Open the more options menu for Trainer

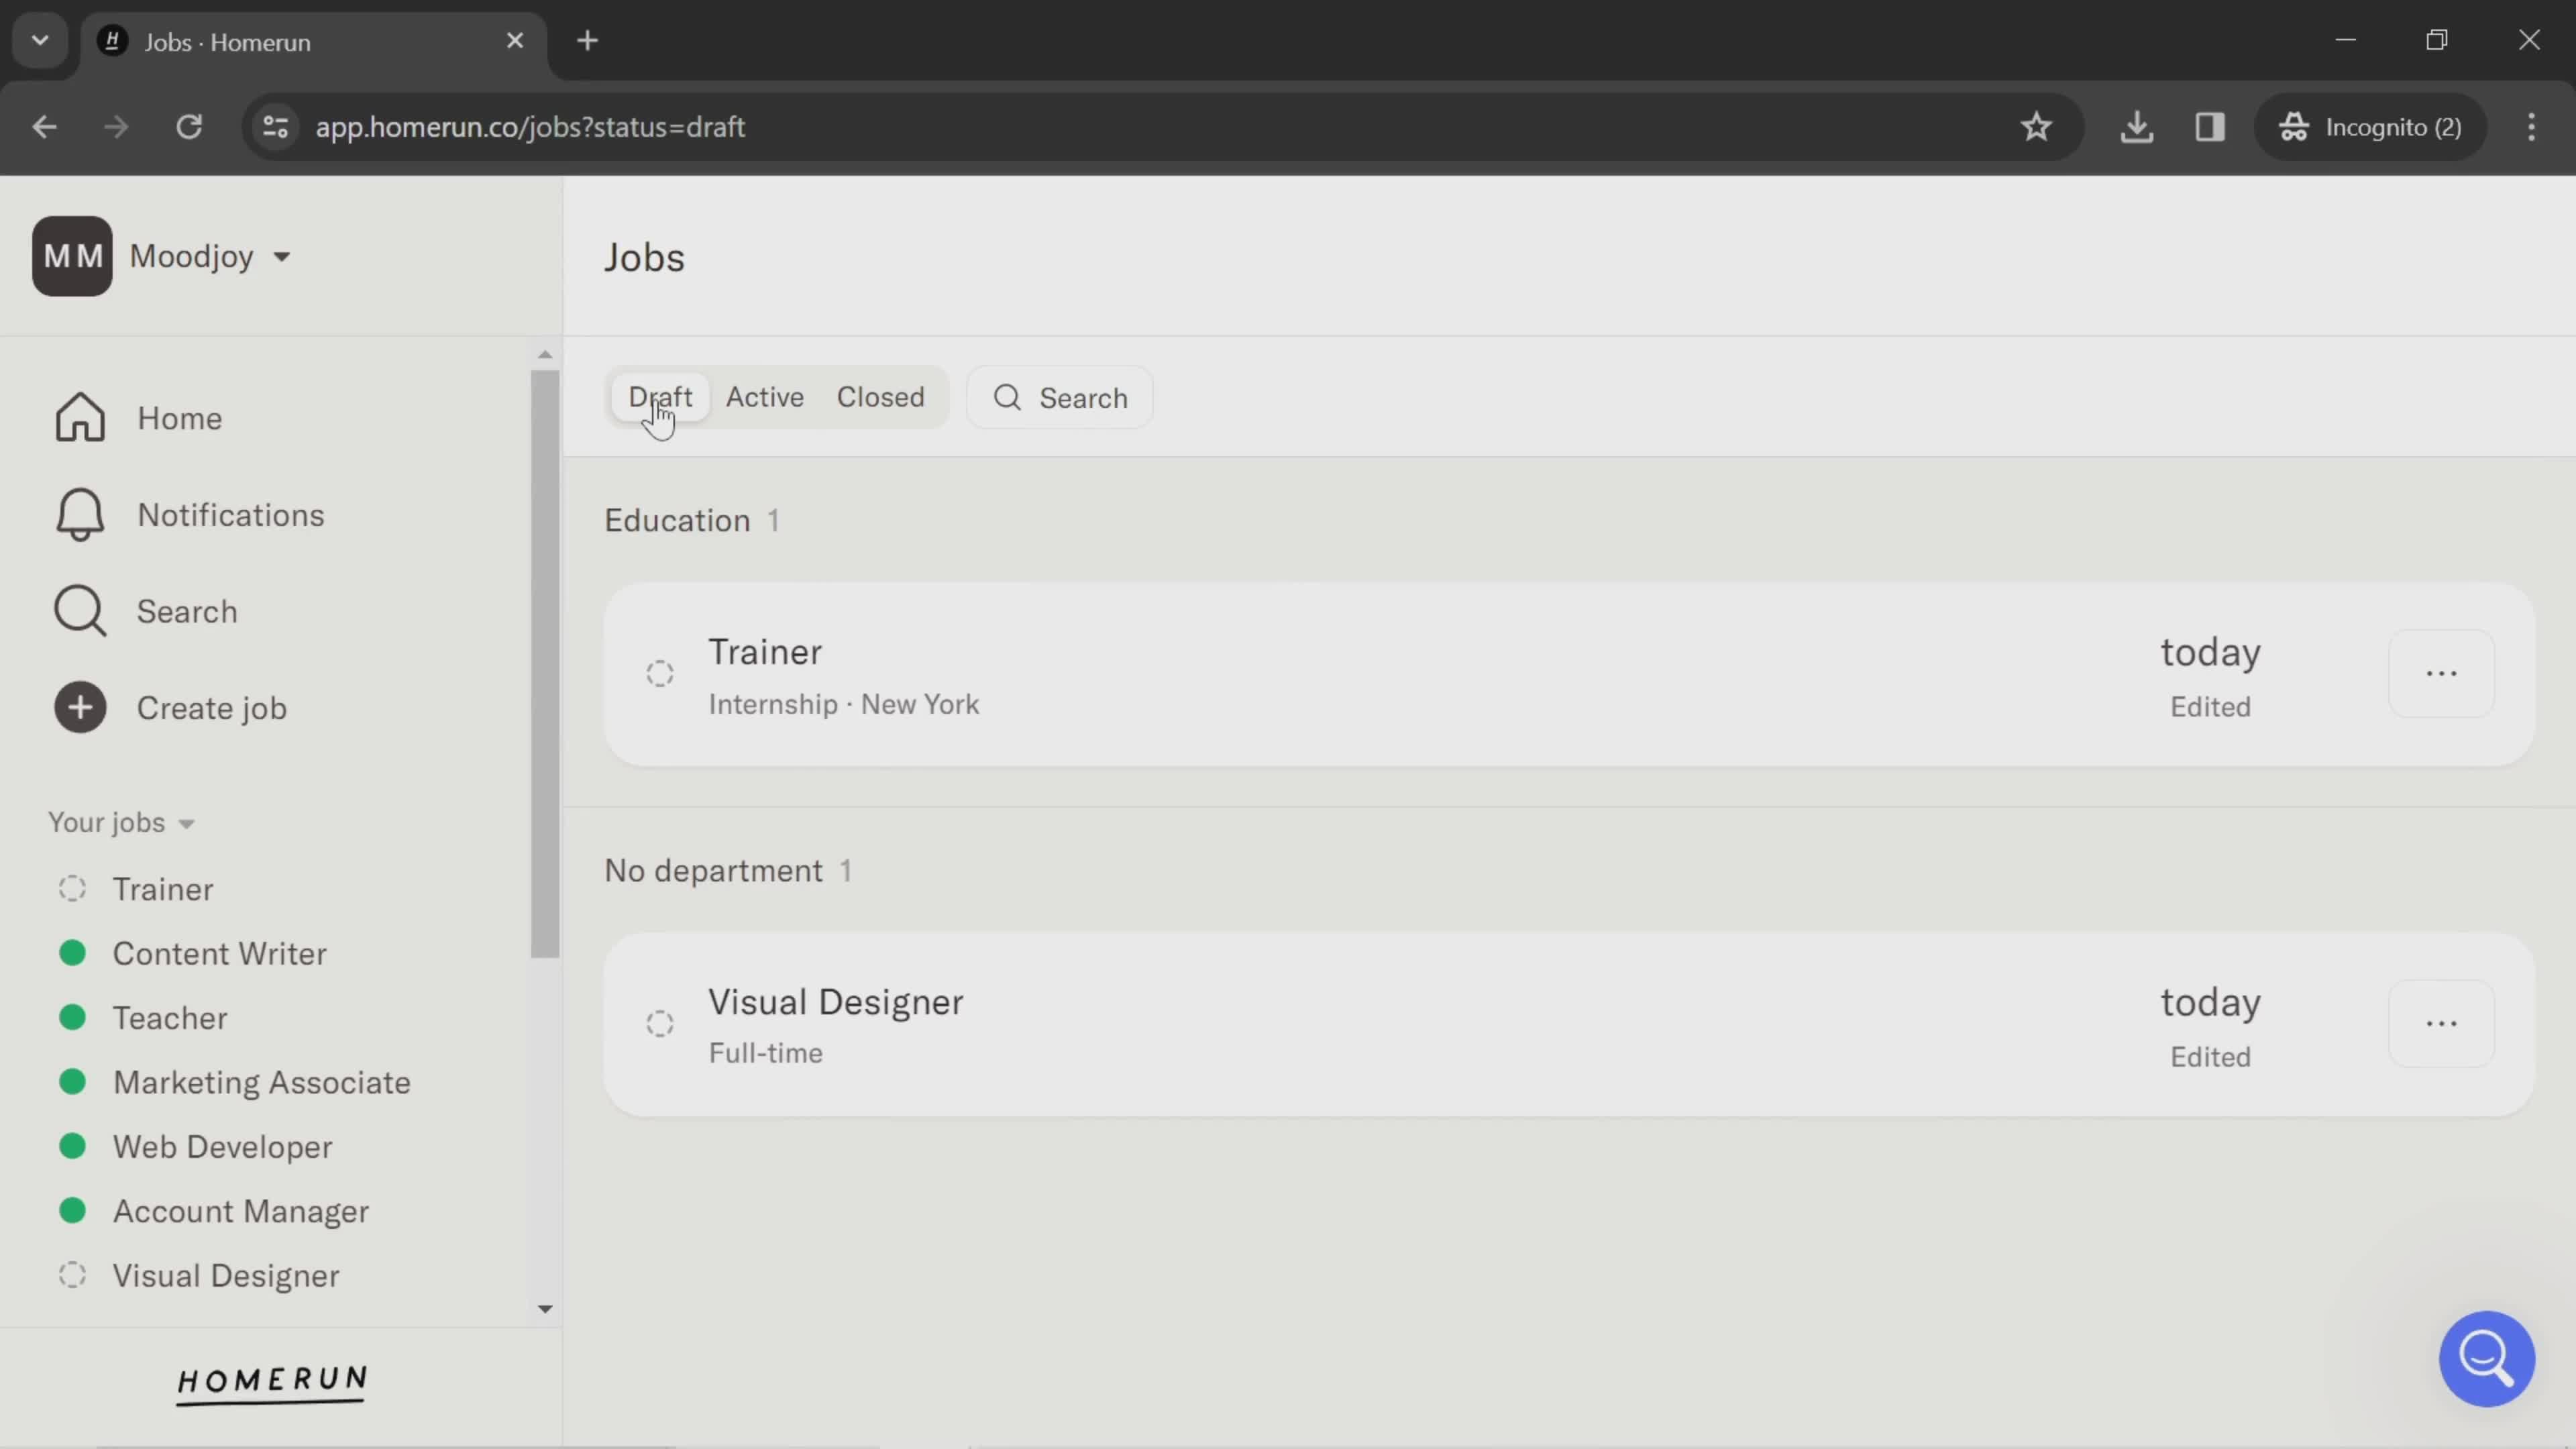pyautogui.click(x=2441, y=674)
